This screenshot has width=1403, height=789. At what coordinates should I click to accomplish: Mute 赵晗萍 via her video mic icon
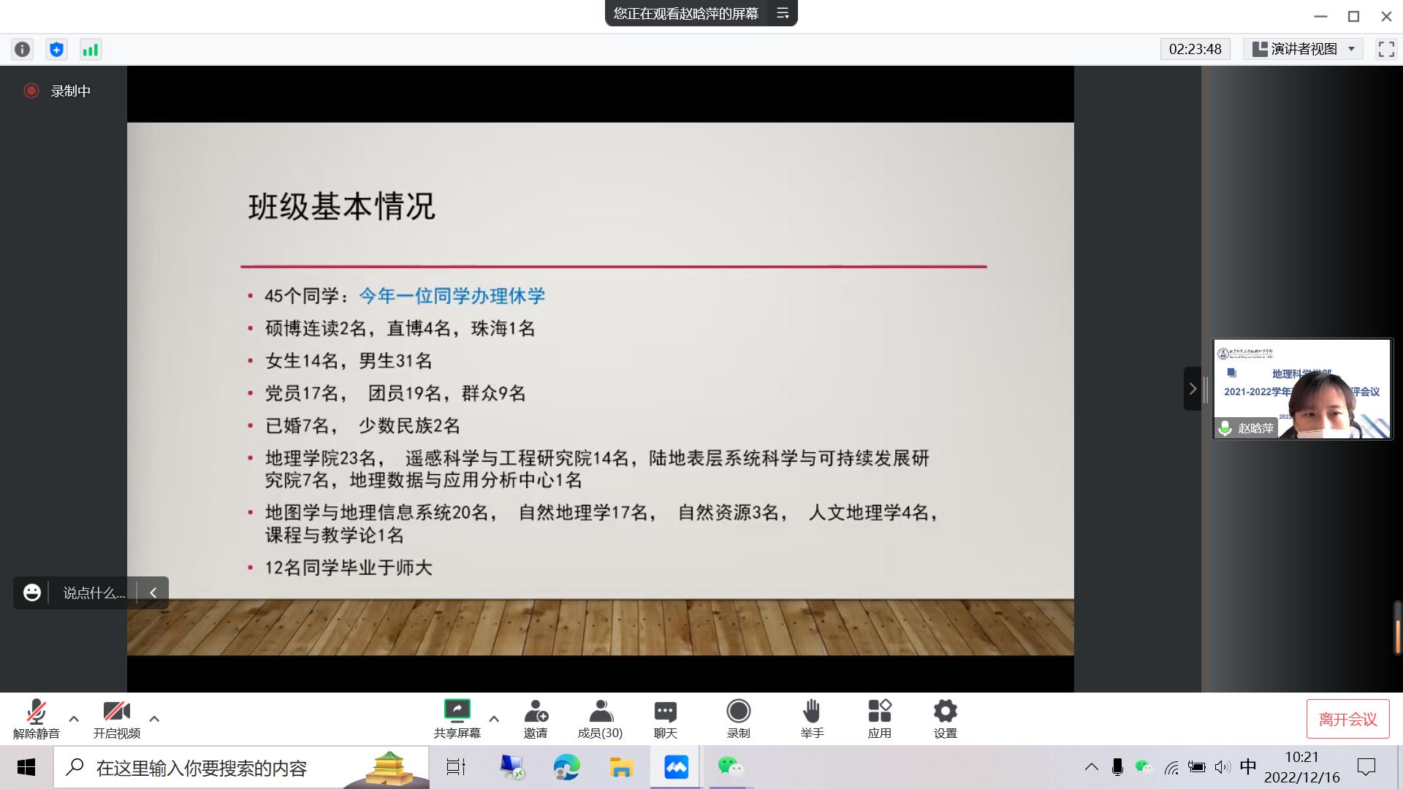tap(1225, 429)
